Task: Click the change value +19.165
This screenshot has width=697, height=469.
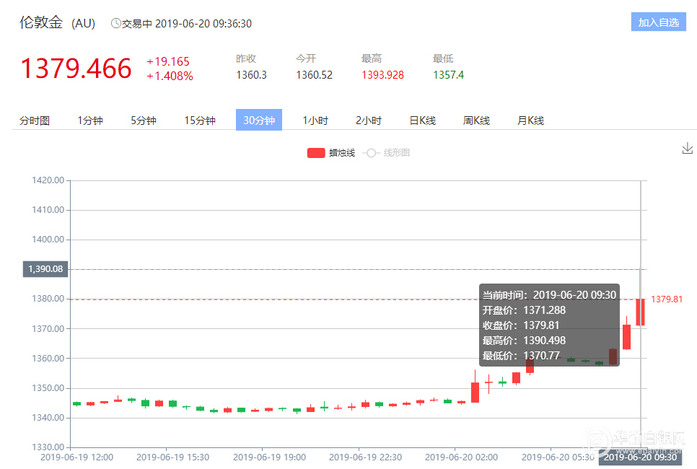Action: 168,61
